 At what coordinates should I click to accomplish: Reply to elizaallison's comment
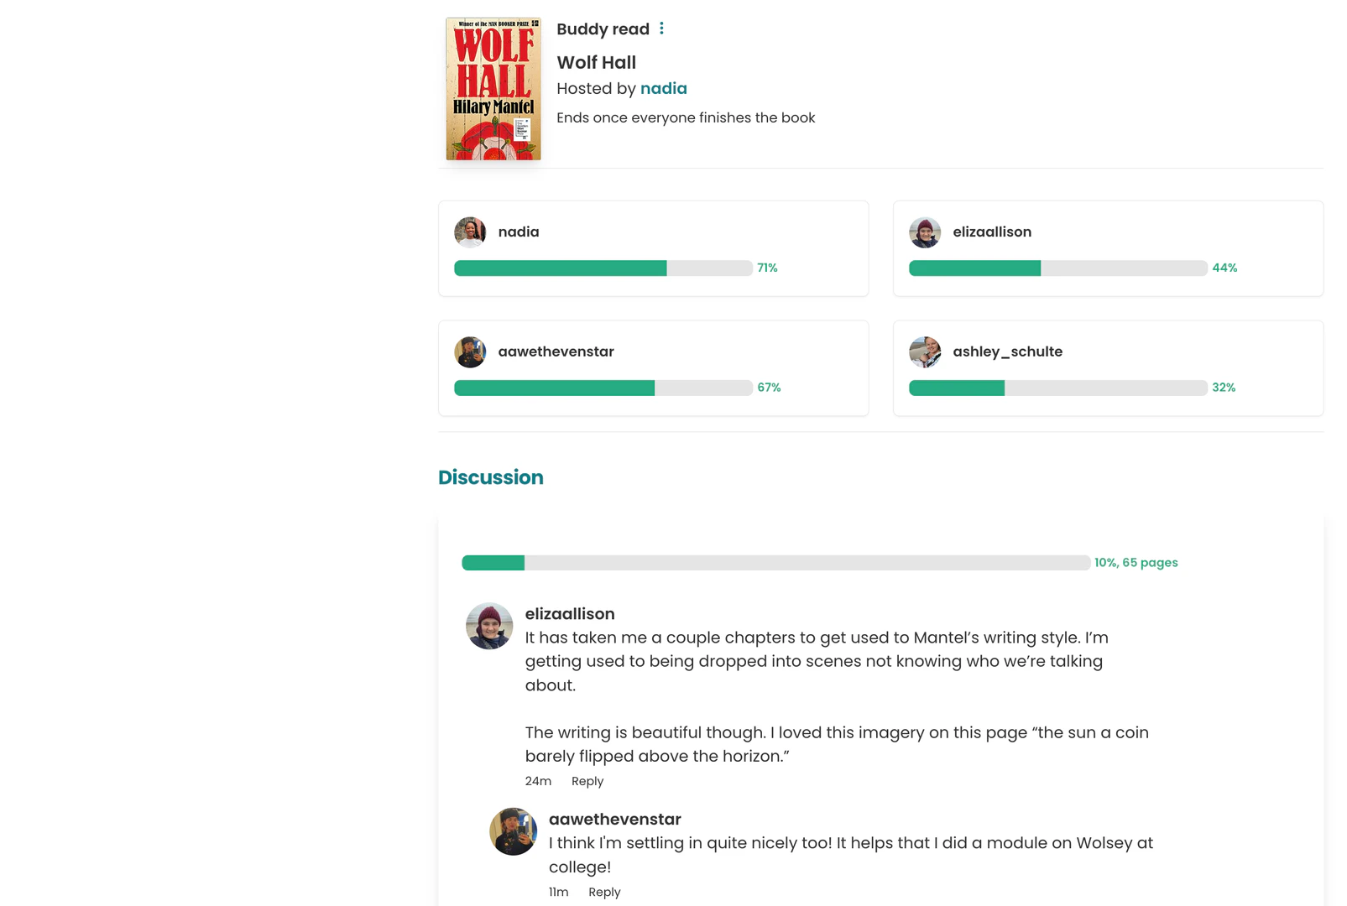pos(587,781)
